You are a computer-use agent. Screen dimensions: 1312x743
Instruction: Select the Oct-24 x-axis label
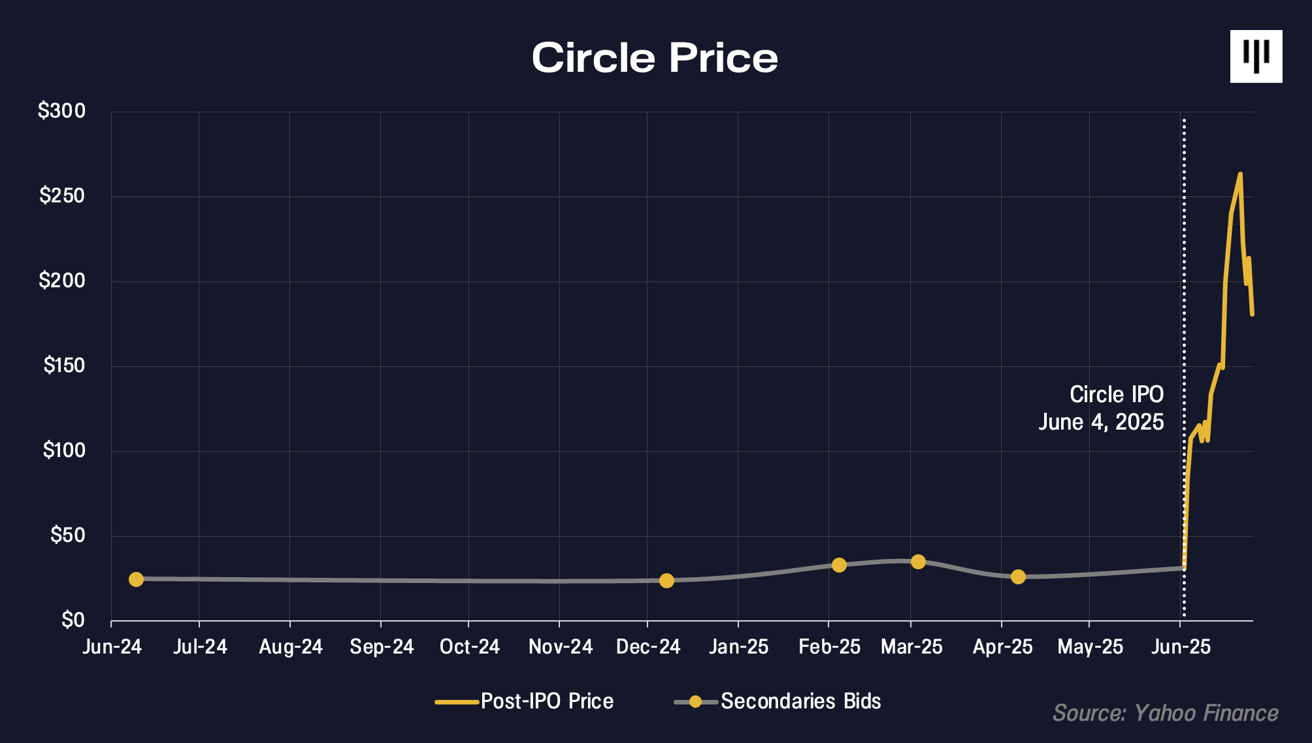pyautogui.click(x=469, y=647)
